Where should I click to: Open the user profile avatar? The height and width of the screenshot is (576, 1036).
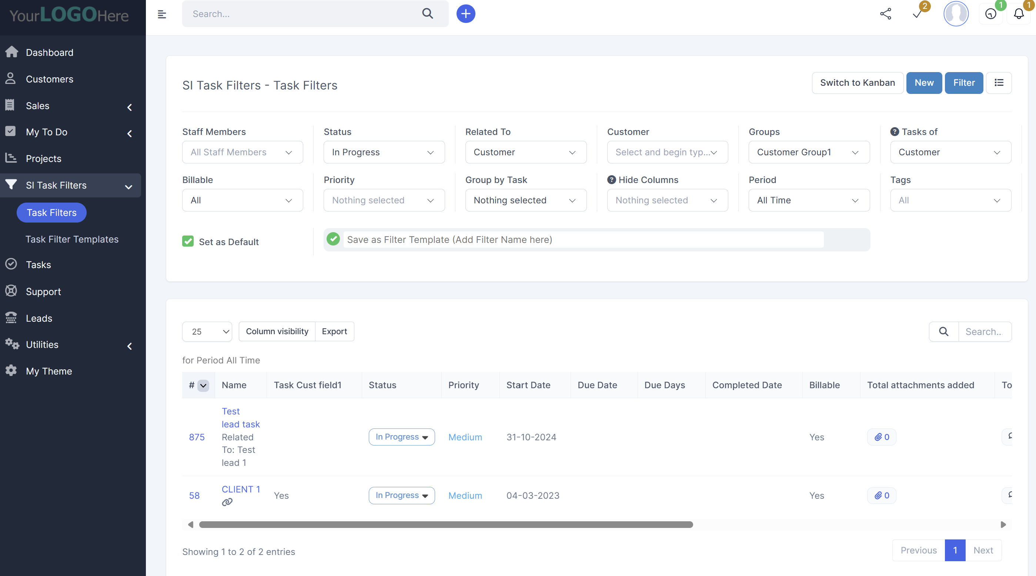pos(956,14)
